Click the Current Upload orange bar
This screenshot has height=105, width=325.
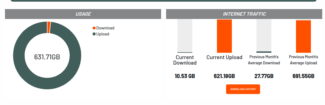pyautogui.click(x=224, y=36)
